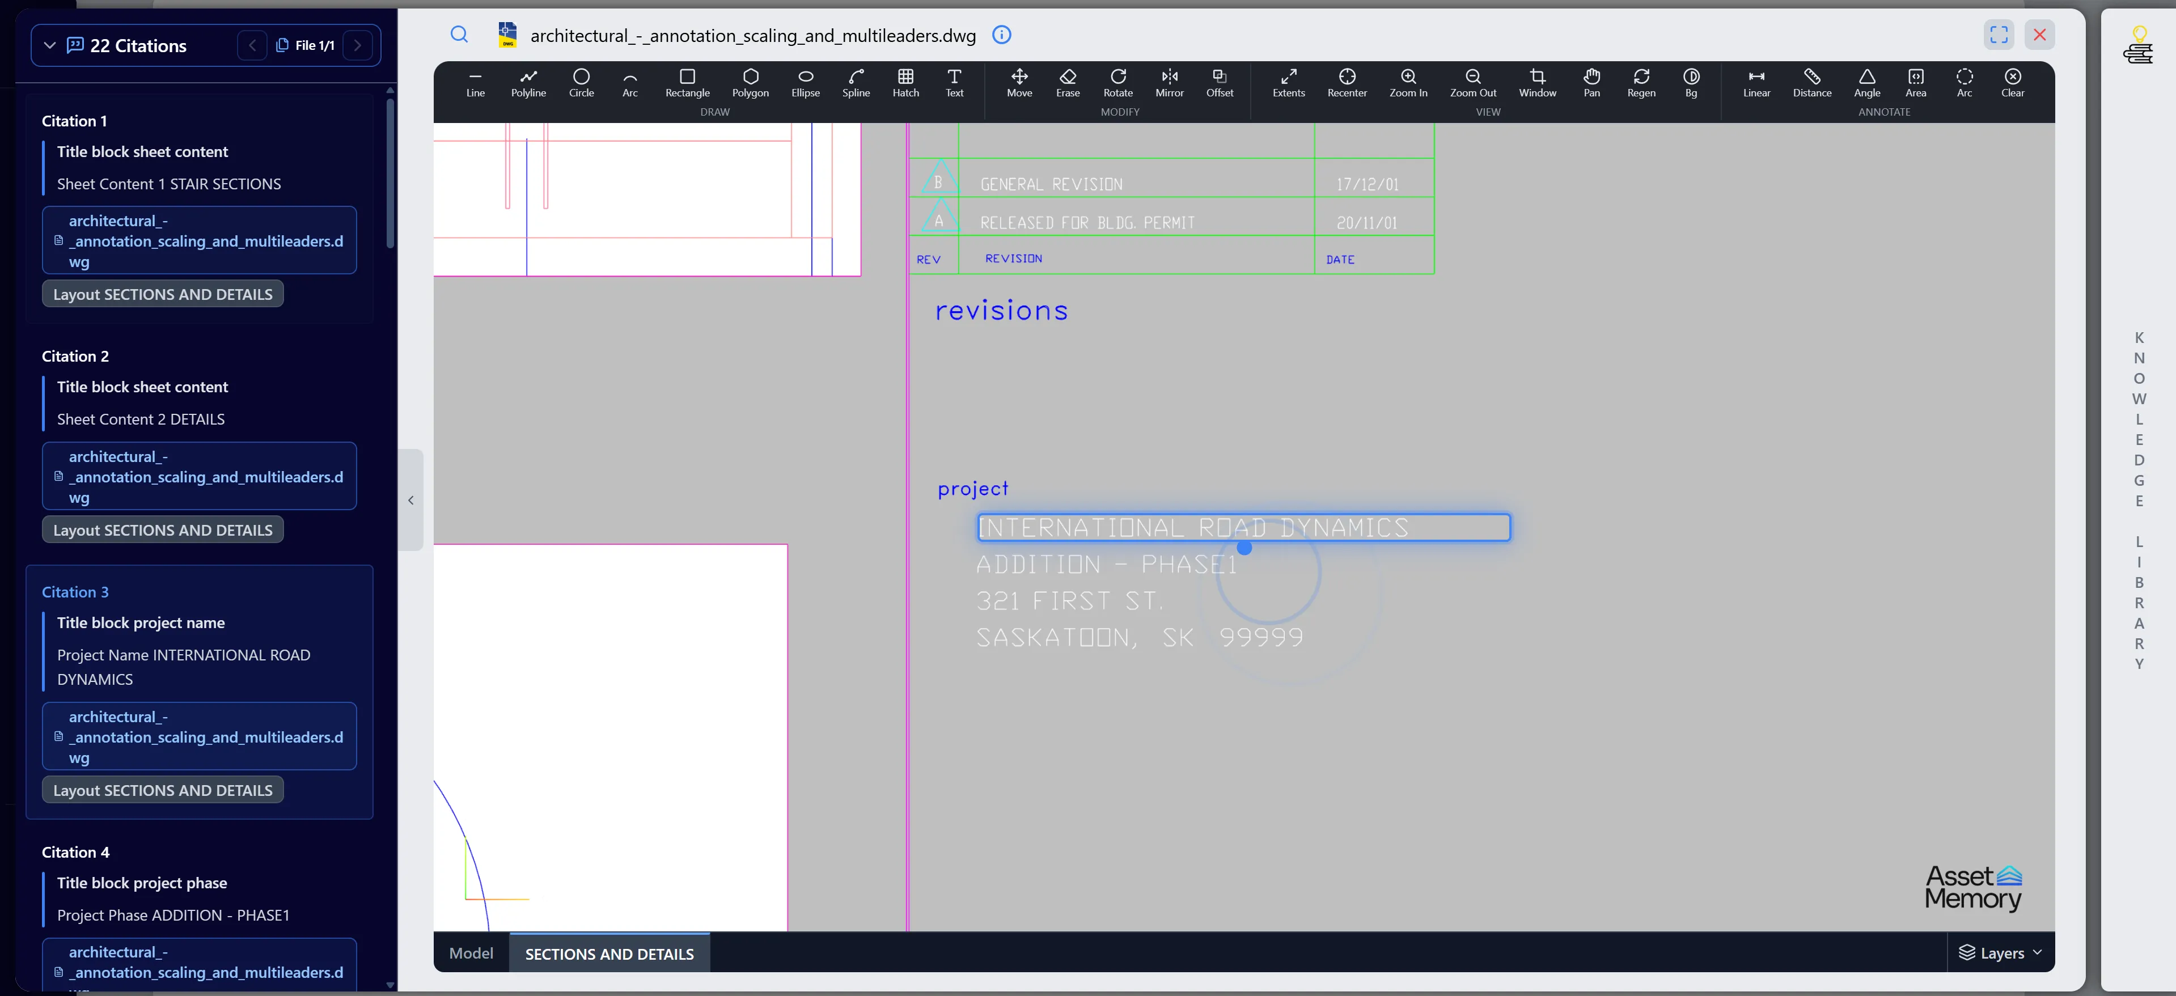Open search with magnifier icon

(x=459, y=35)
